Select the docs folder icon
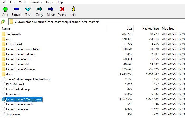The height and width of the screenshot is (122, 185). 3,74
